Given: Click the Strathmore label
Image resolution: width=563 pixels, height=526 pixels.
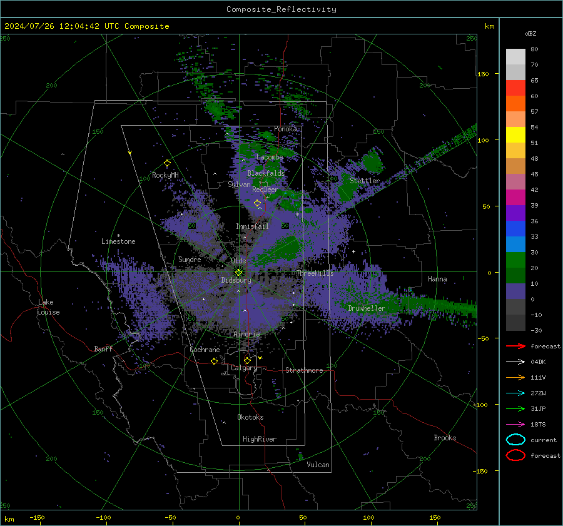Looking at the screenshot, I should click(x=304, y=370).
